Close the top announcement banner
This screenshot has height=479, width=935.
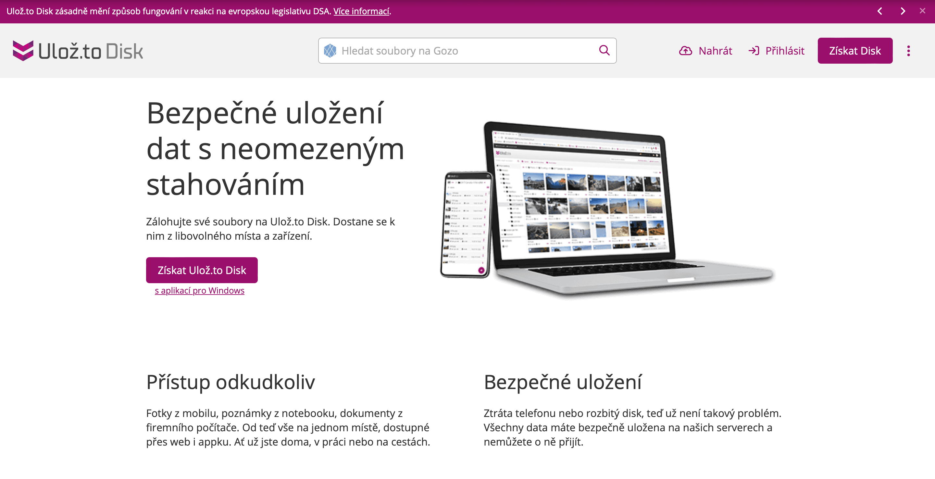pos(923,11)
